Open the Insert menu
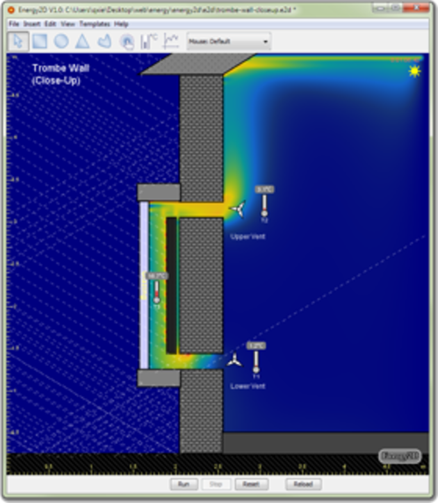438x503 pixels. (x=32, y=24)
